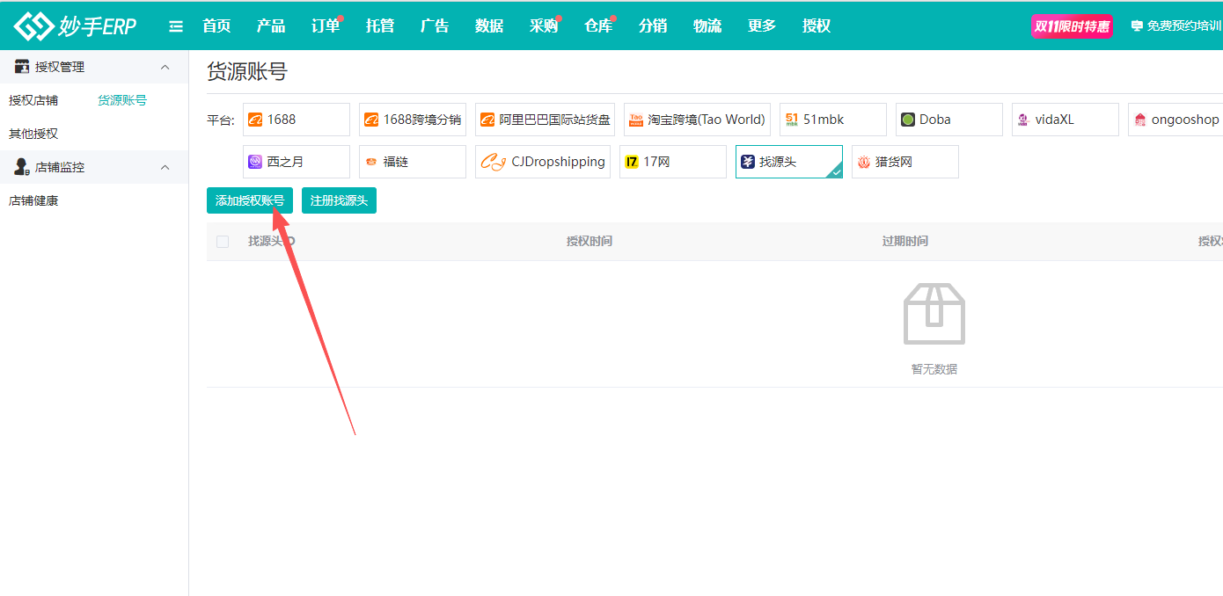Open the 采购 menu
1223x596 pixels.
[x=544, y=26]
